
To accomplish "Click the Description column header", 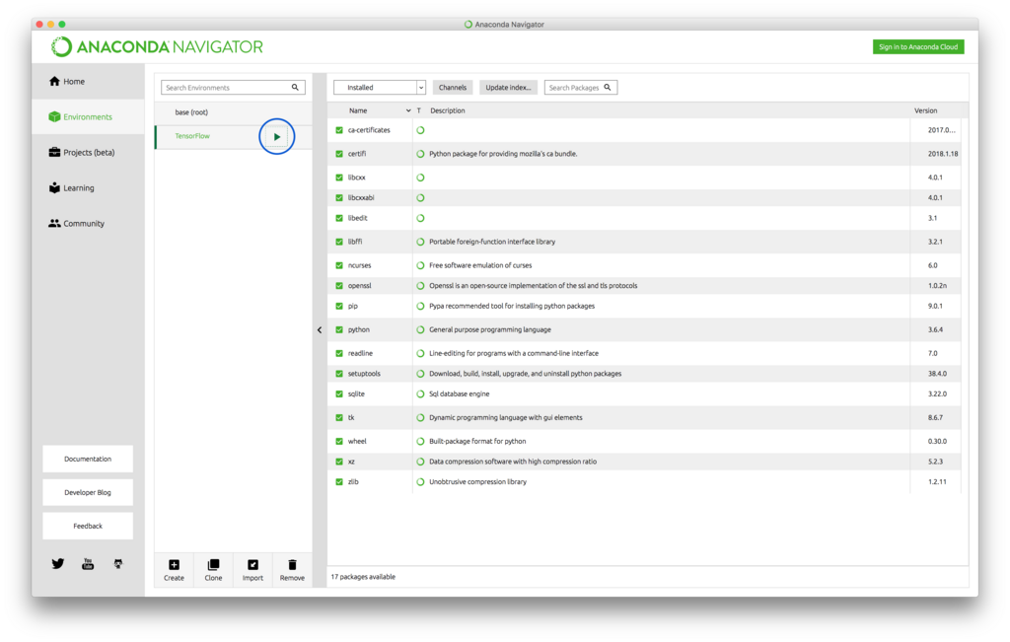I will point(448,110).
